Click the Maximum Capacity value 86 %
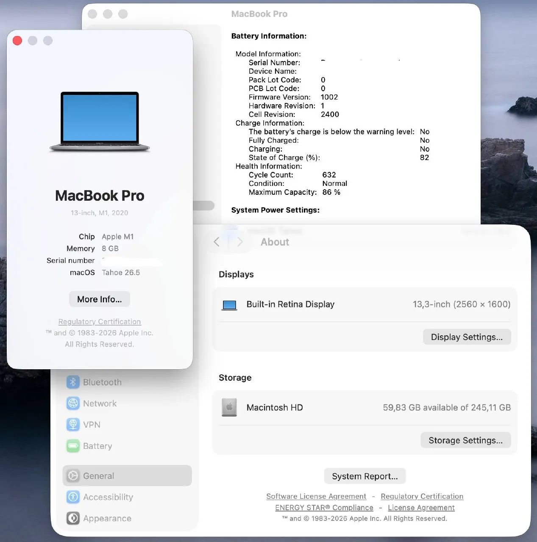The height and width of the screenshot is (542, 537). pyautogui.click(x=331, y=192)
